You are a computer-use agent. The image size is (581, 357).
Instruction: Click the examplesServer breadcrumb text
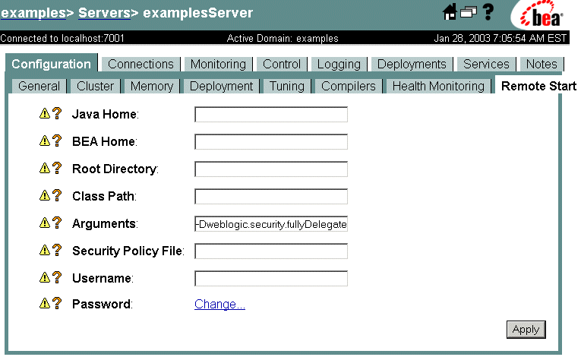(198, 13)
